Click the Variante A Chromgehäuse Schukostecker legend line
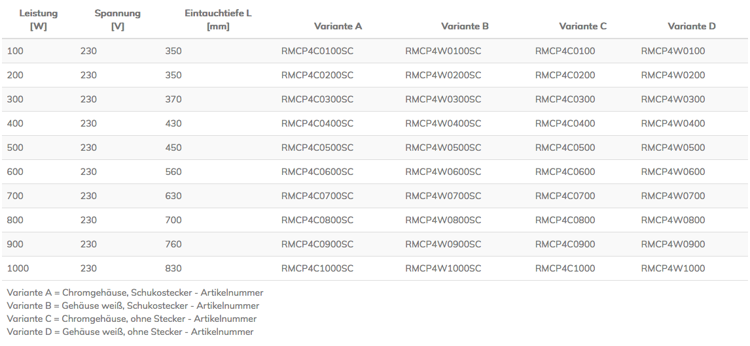Viewport: 750px width, 346px height. (135, 292)
